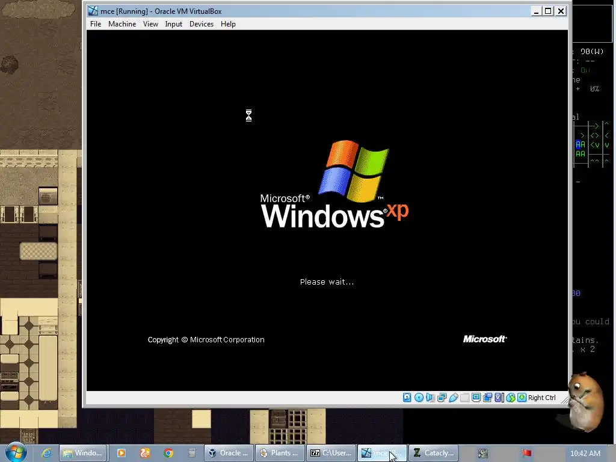Click the red flag tray icon
The height and width of the screenshot is (462, 616).
[527, 453]
